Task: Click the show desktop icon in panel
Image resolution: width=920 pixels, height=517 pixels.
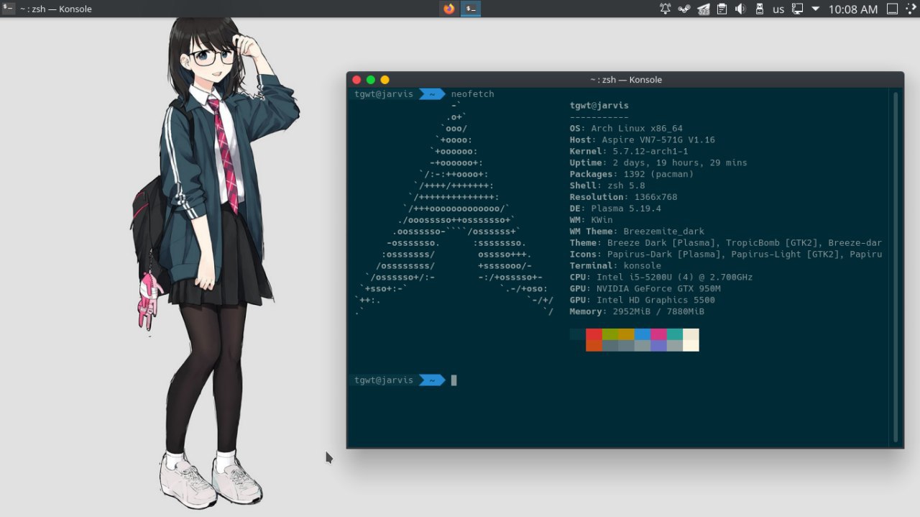Action: [892, 9]
